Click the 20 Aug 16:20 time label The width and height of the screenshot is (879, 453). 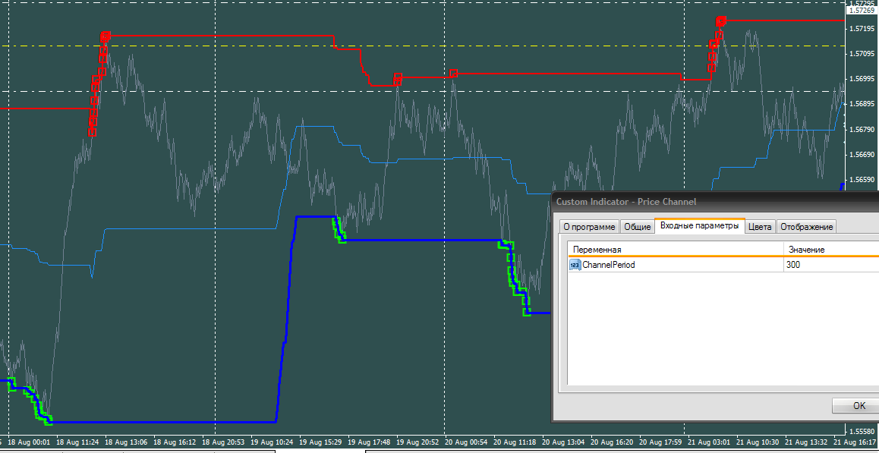coord(612,442)
